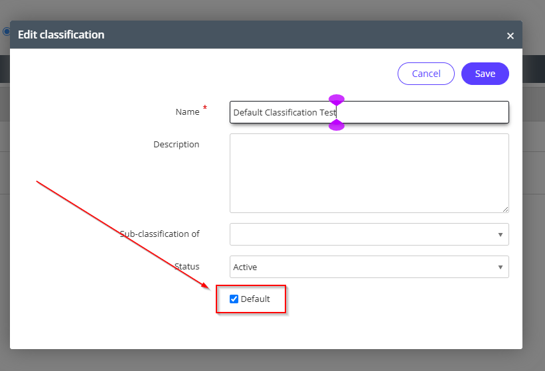
Task: Save the classification changes
Action: (485, 74)
